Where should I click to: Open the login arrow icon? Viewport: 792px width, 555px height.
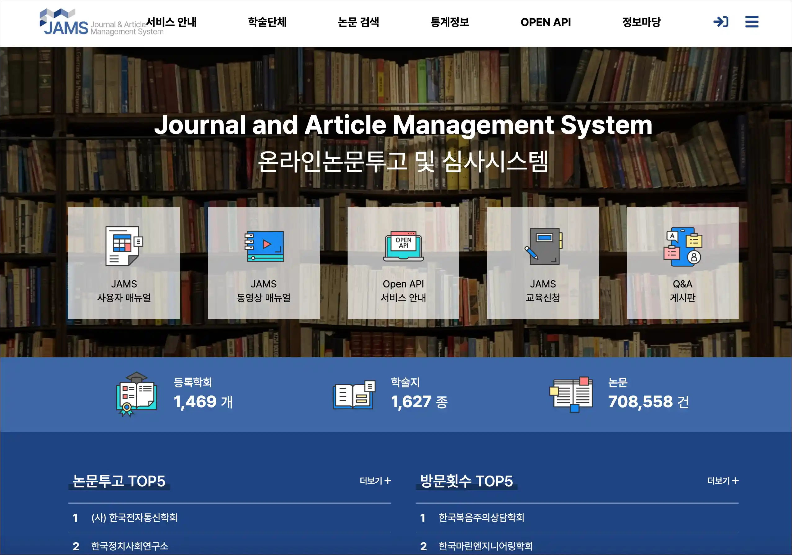point(721,22)
